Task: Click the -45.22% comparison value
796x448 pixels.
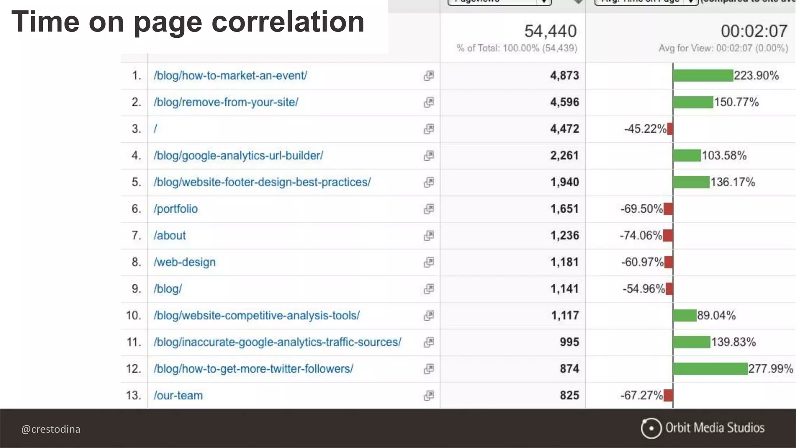Action: pyautogui.click(x=645, y=129)
